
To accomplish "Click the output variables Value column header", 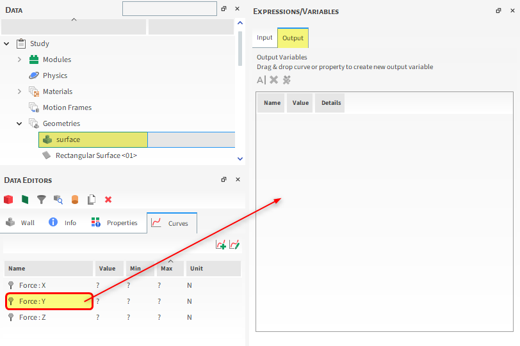I will (300, 103).
